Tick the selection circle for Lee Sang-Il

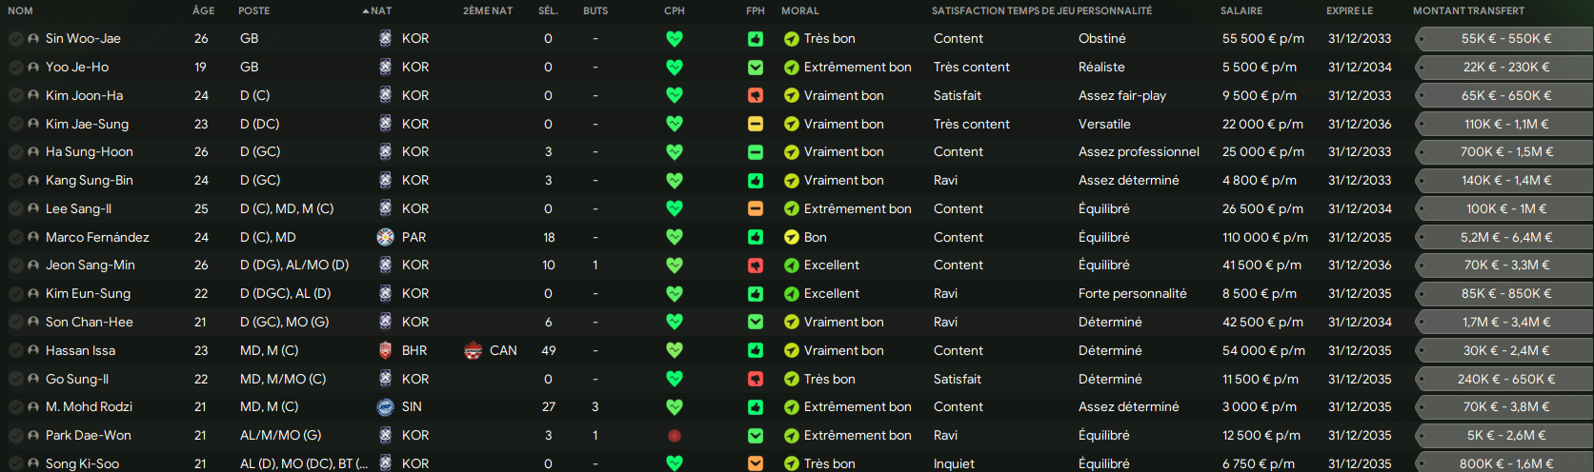15,208
